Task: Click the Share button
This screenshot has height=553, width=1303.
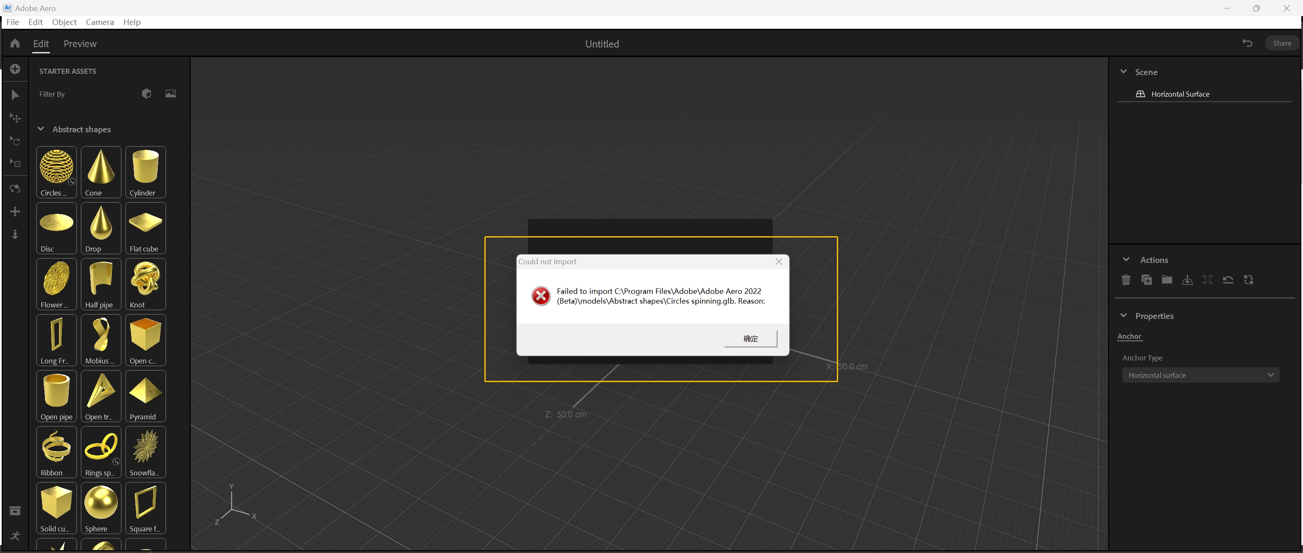Action: click(x=1281, y=44)
